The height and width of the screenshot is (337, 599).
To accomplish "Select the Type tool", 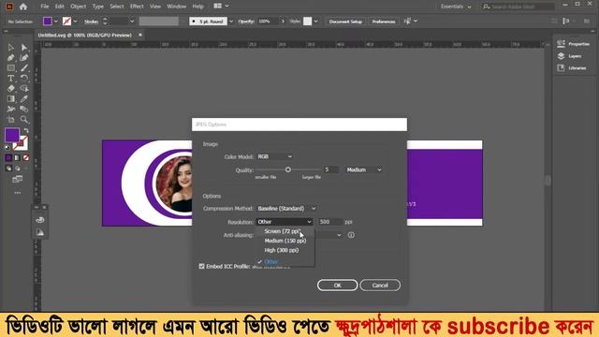I will click(10, 79).
